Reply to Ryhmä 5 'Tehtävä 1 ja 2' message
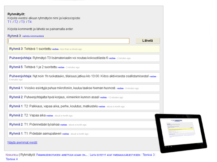This screenshot has width=217, height=162. (x=61, y=67)
